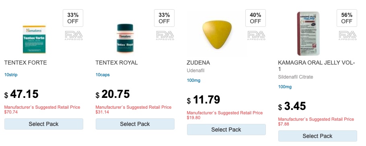Image resolution: width=366 pixels, height=146 pixels.
Task: Open the Tentex Forte product image
Action: pyautogui.click(x=34, y=39)
